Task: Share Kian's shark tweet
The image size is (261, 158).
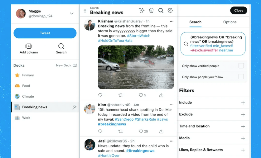Action: click(x=161, y=132)
